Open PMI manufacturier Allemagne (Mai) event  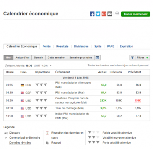point(73,85)
